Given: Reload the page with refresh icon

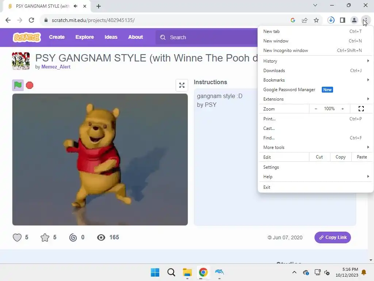Looking at the screenshot, I should coord(31,20).
